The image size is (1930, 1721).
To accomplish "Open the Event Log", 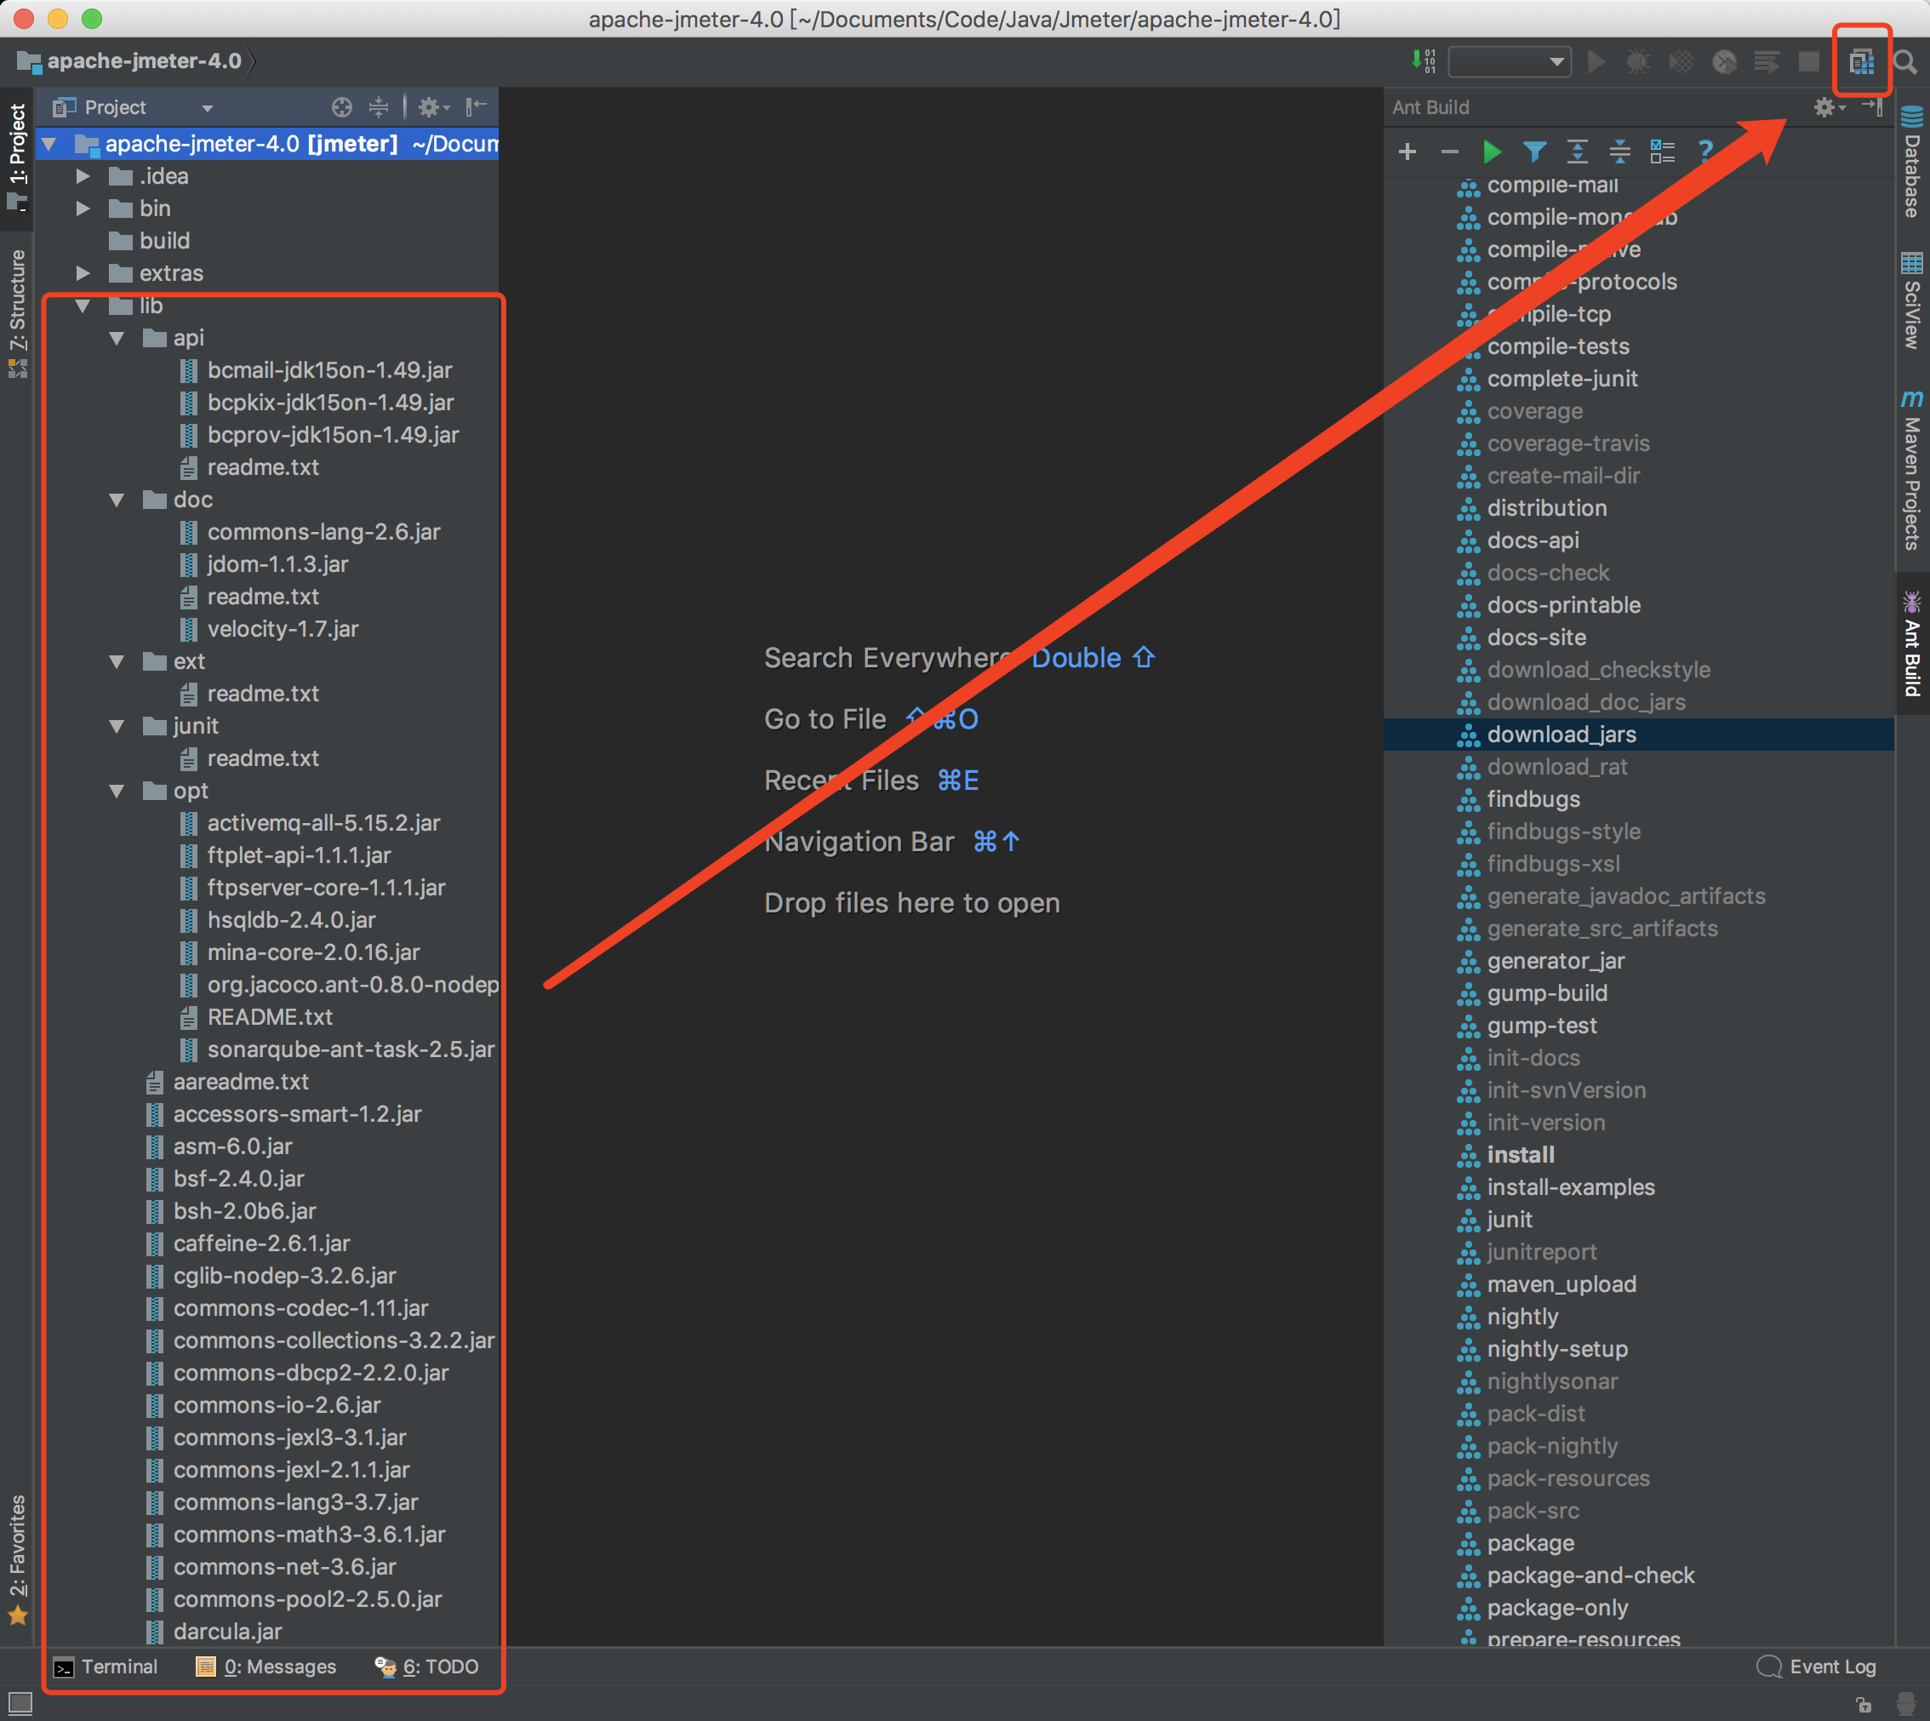I will (x=1817, y=1667).
